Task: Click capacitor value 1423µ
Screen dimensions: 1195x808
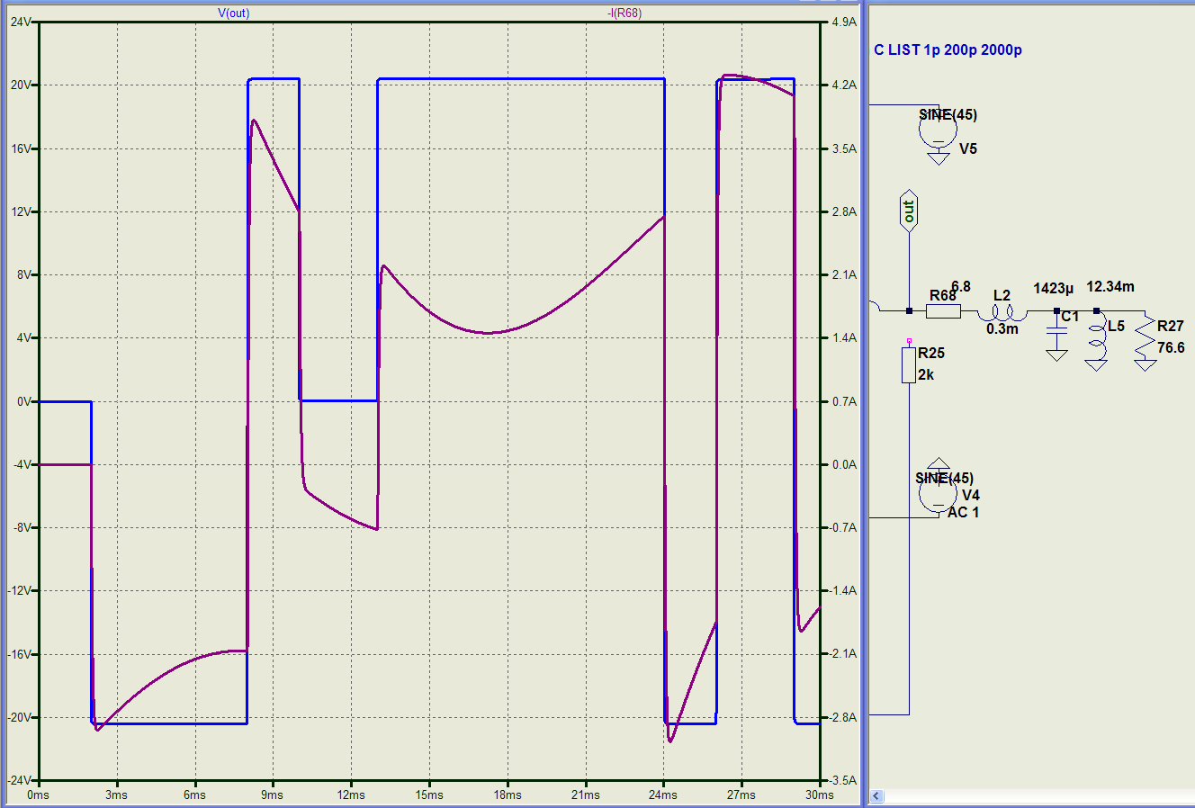Action: [x=1054, y=289]
